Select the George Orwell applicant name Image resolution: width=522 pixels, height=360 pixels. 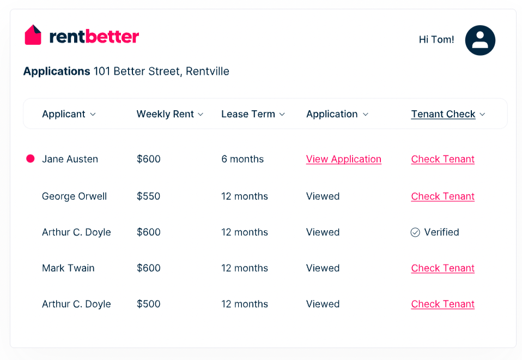[74, 196]
